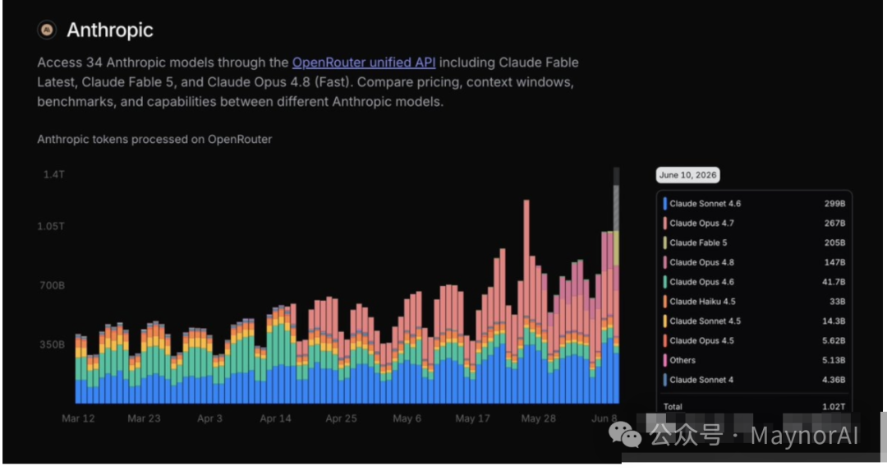Click the Claude Opus 4.8 color marker

664,262
